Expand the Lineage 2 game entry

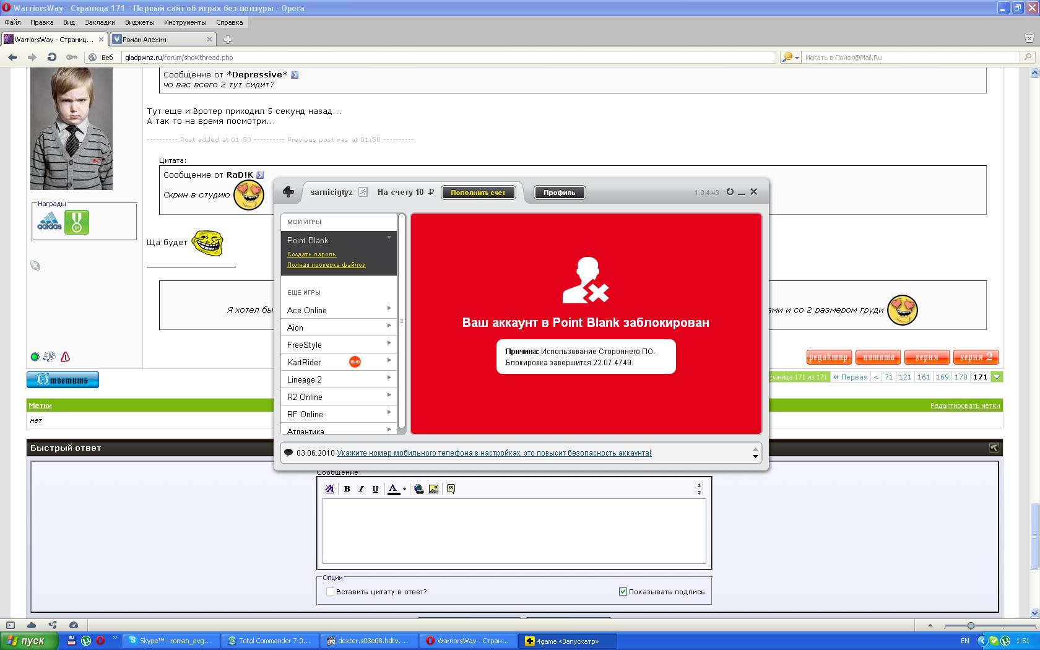tap(389, 378)
